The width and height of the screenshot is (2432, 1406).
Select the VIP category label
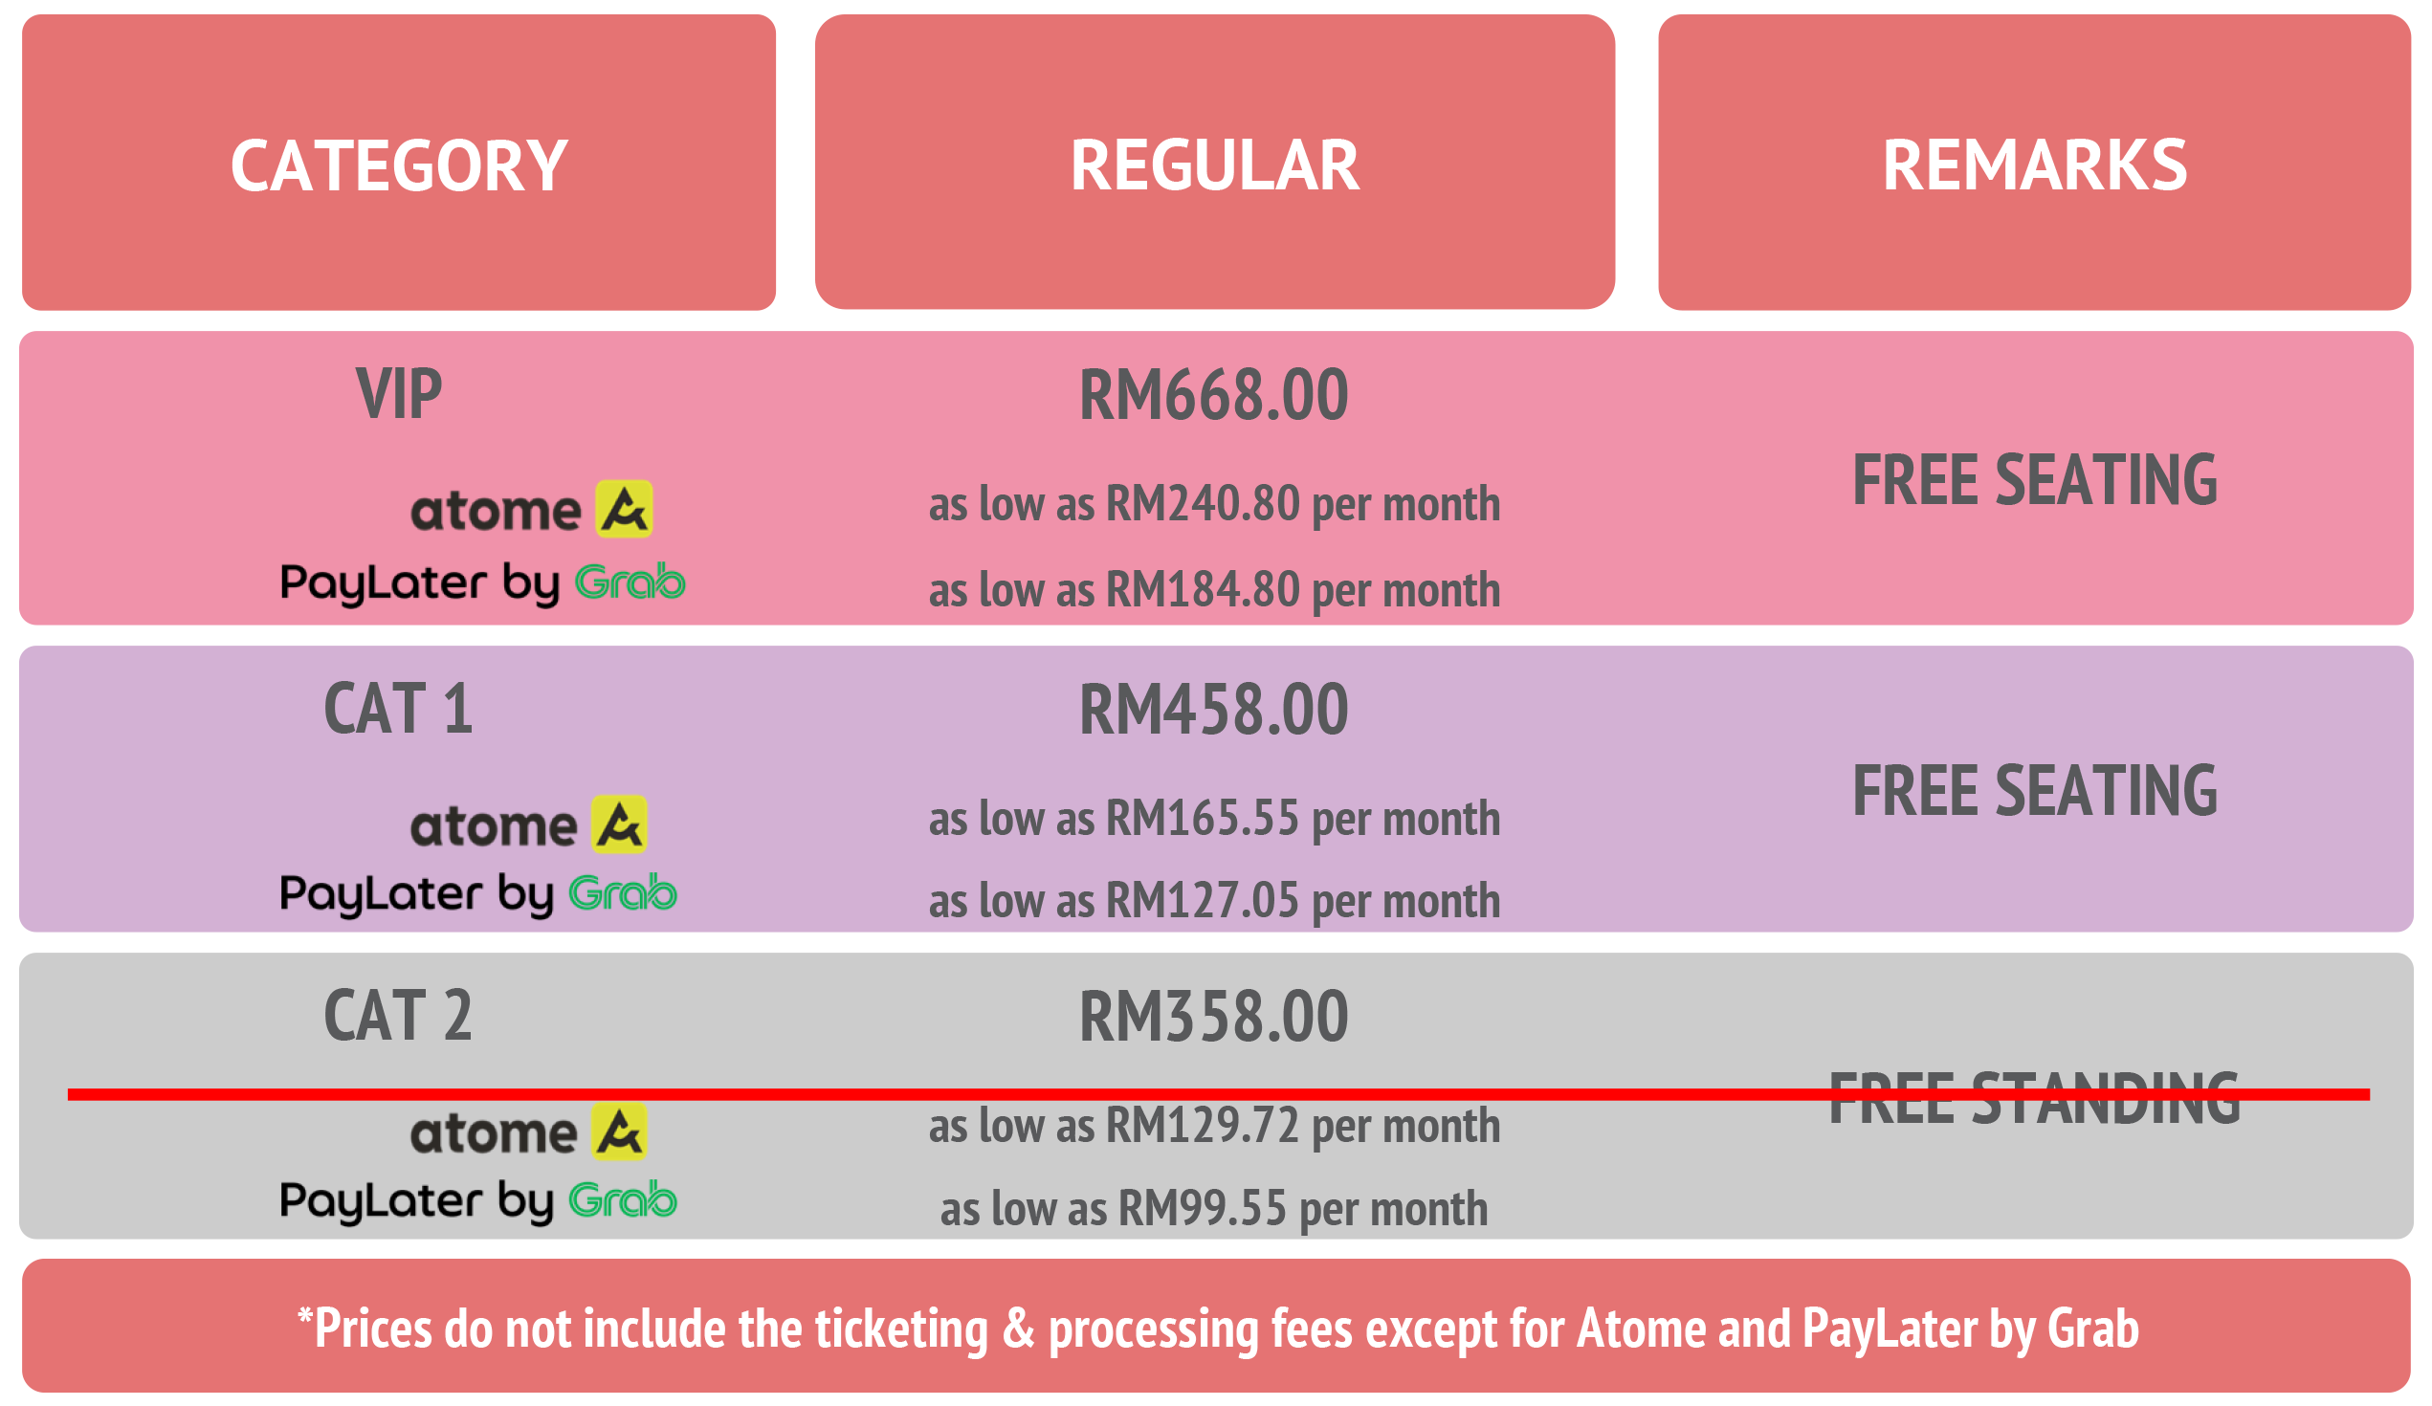coord(399,394)
